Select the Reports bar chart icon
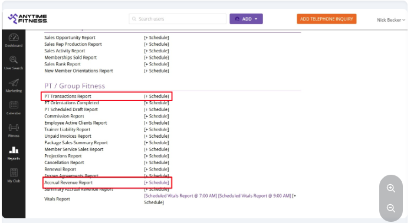 coord(14,153)
